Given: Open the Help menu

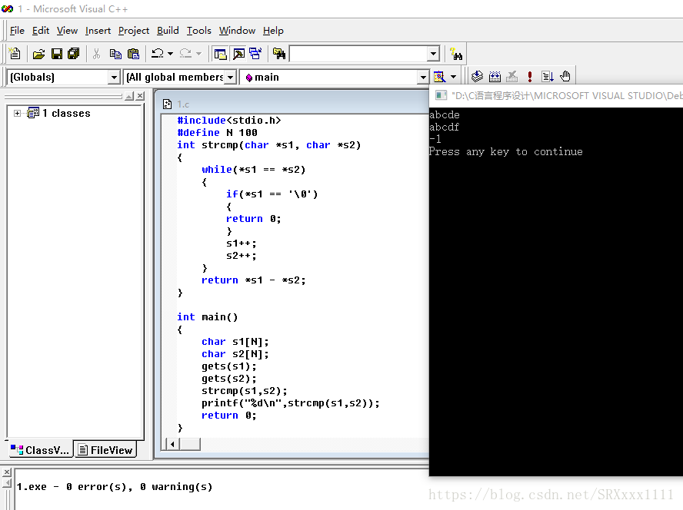Looking at the screenshot, I should coord(273,31).
